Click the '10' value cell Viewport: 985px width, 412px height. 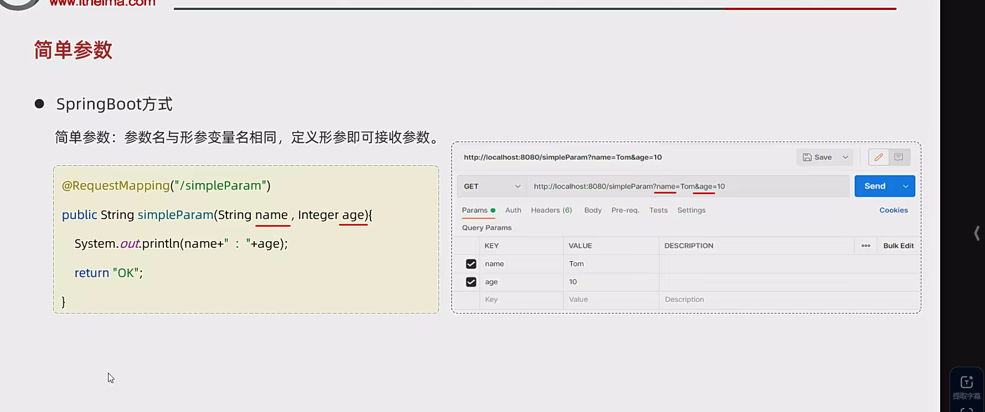[611, 282]
